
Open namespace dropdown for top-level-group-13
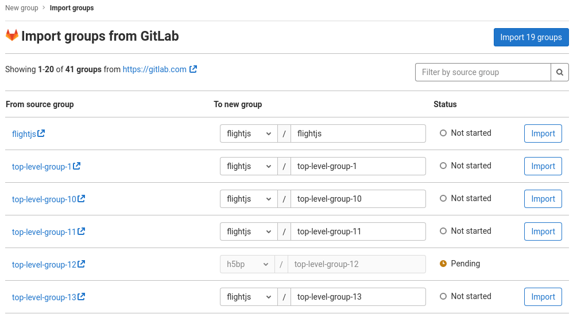point(249,297)
